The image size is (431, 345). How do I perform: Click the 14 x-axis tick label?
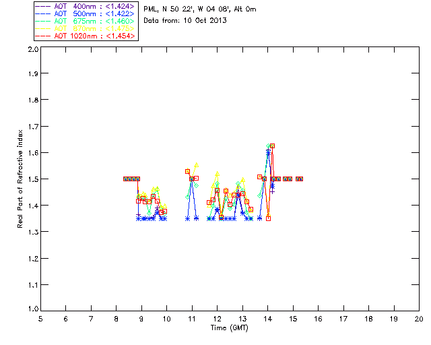pyautogui.click(x=268, y=319)
